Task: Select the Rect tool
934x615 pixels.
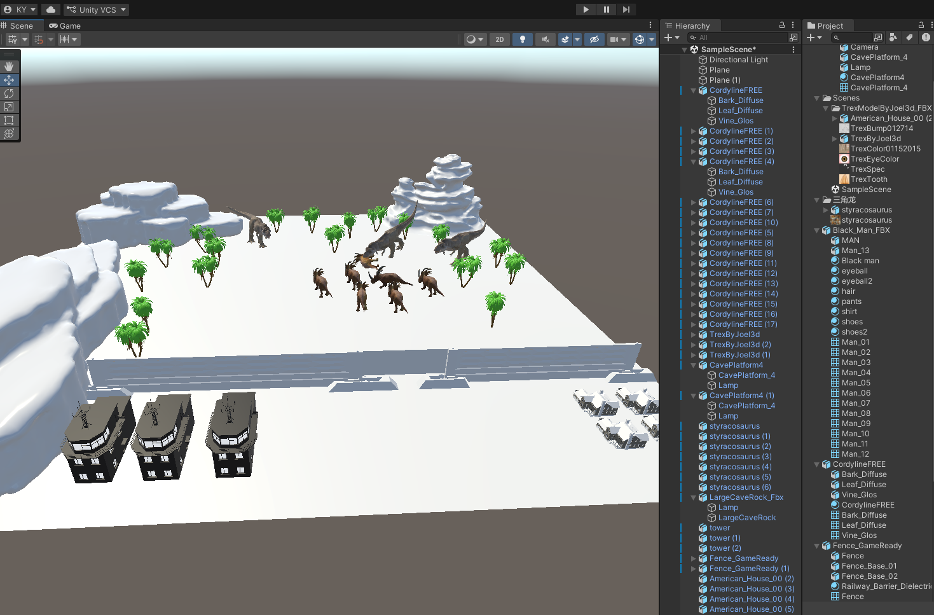Action: pyautogui.click(x=9, y=120)
